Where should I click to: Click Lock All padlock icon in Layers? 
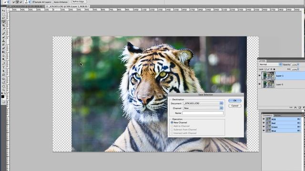point(274,69)
